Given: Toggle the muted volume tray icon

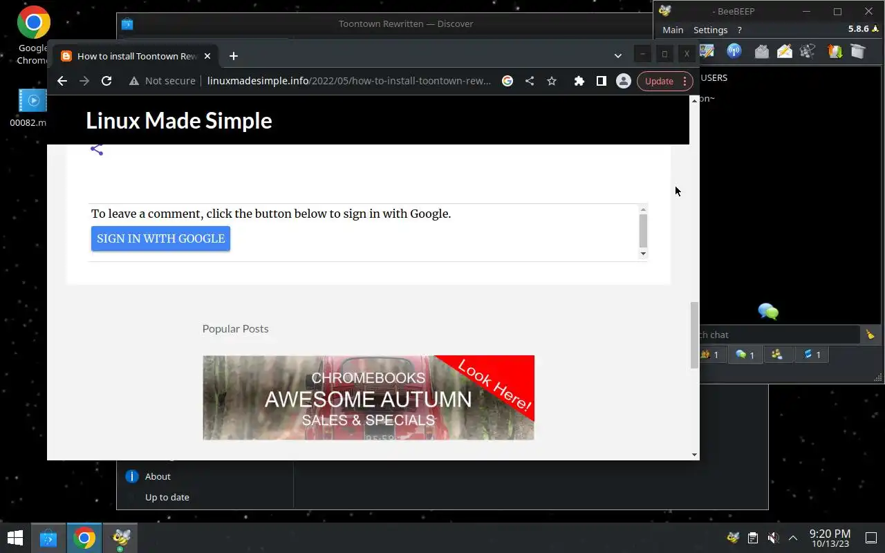Looking at the screenshot, I should 774,538.
